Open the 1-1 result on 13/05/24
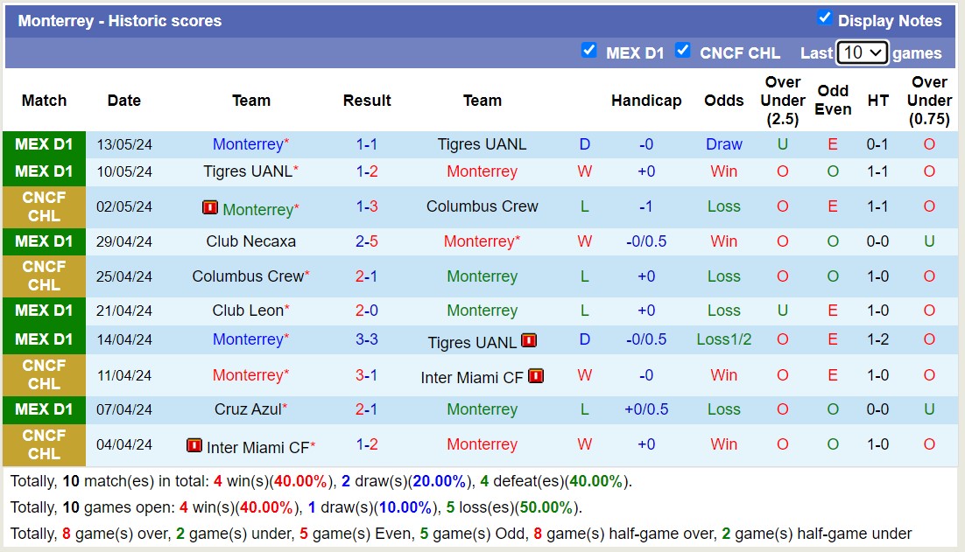This screenshot has width=965, height=552. click(367, 144)
